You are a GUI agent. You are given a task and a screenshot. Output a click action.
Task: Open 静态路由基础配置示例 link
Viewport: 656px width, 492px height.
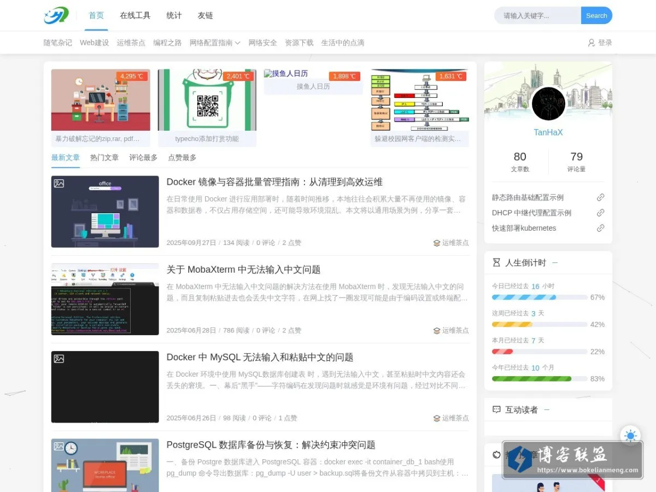pyautogui.click(x=528, y=197)
